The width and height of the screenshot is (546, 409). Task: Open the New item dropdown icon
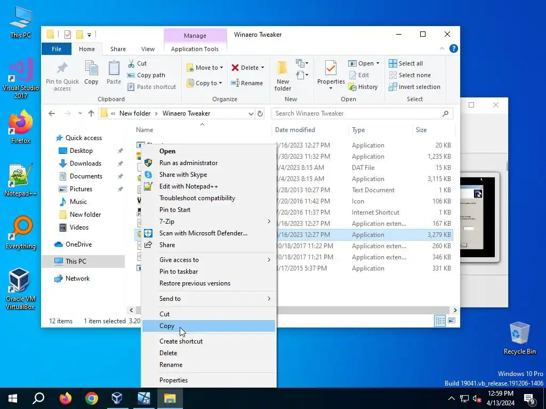tap(302, 63)
